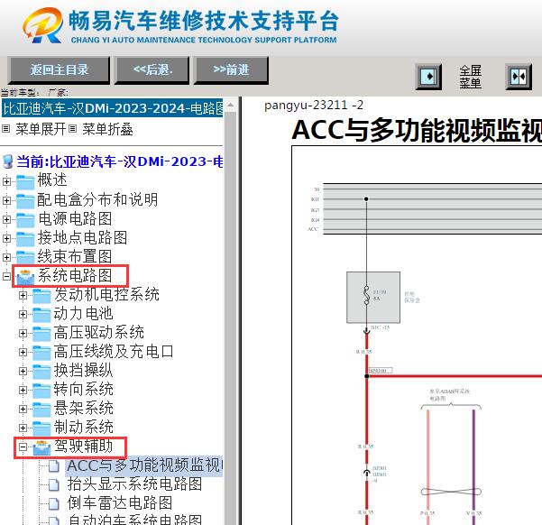The image size is (542, 525).
Task: Click the open folder icon for 系统电路图
Action: tap(25, 277)
